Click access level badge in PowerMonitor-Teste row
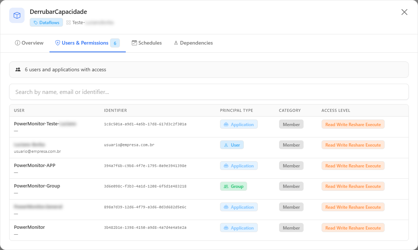 tap(353, 124)
